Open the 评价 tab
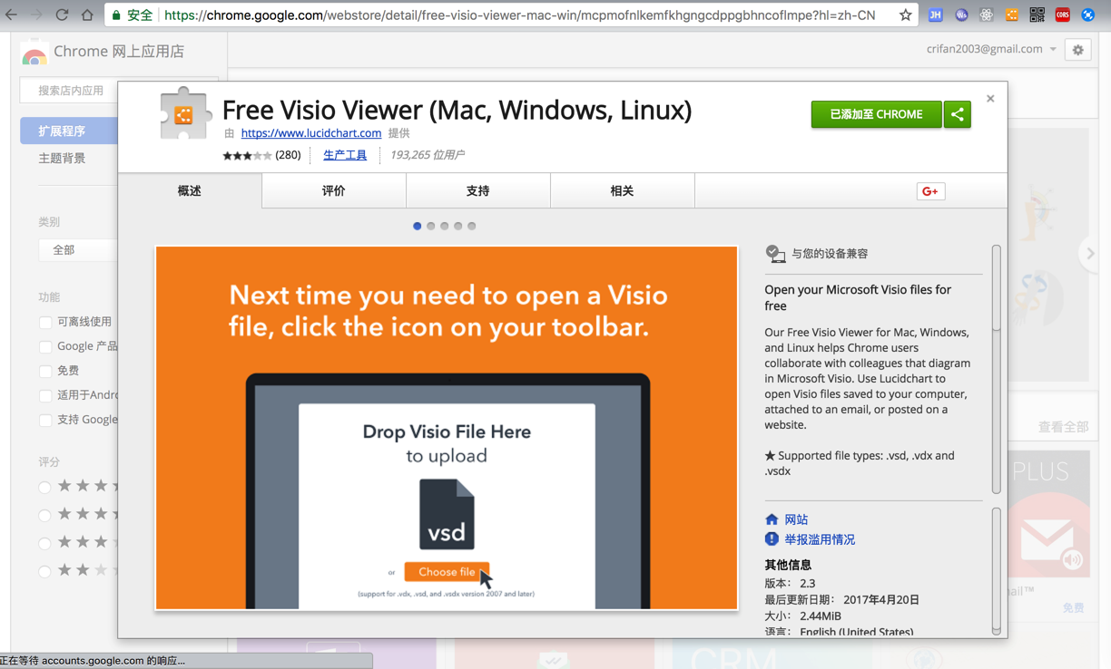Image resolution: width=1111 pixels, height=669 pixels. pyautogui.click(x=334, y=190)
